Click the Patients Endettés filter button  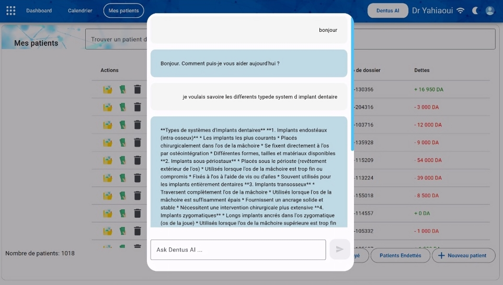point(400,255)
